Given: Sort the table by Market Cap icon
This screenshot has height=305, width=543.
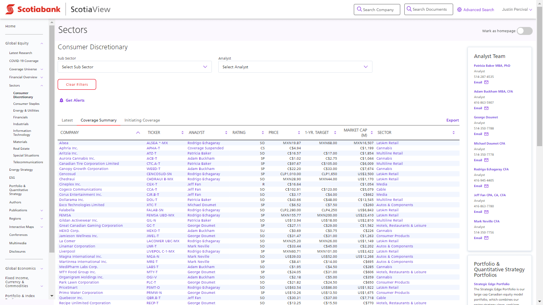Looking at the screenshot, I should coord(371,133).
